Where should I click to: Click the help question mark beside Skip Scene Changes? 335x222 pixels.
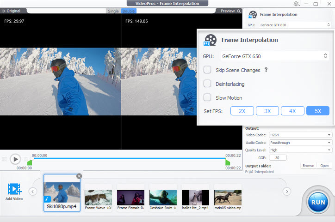(x=266, y=70)
